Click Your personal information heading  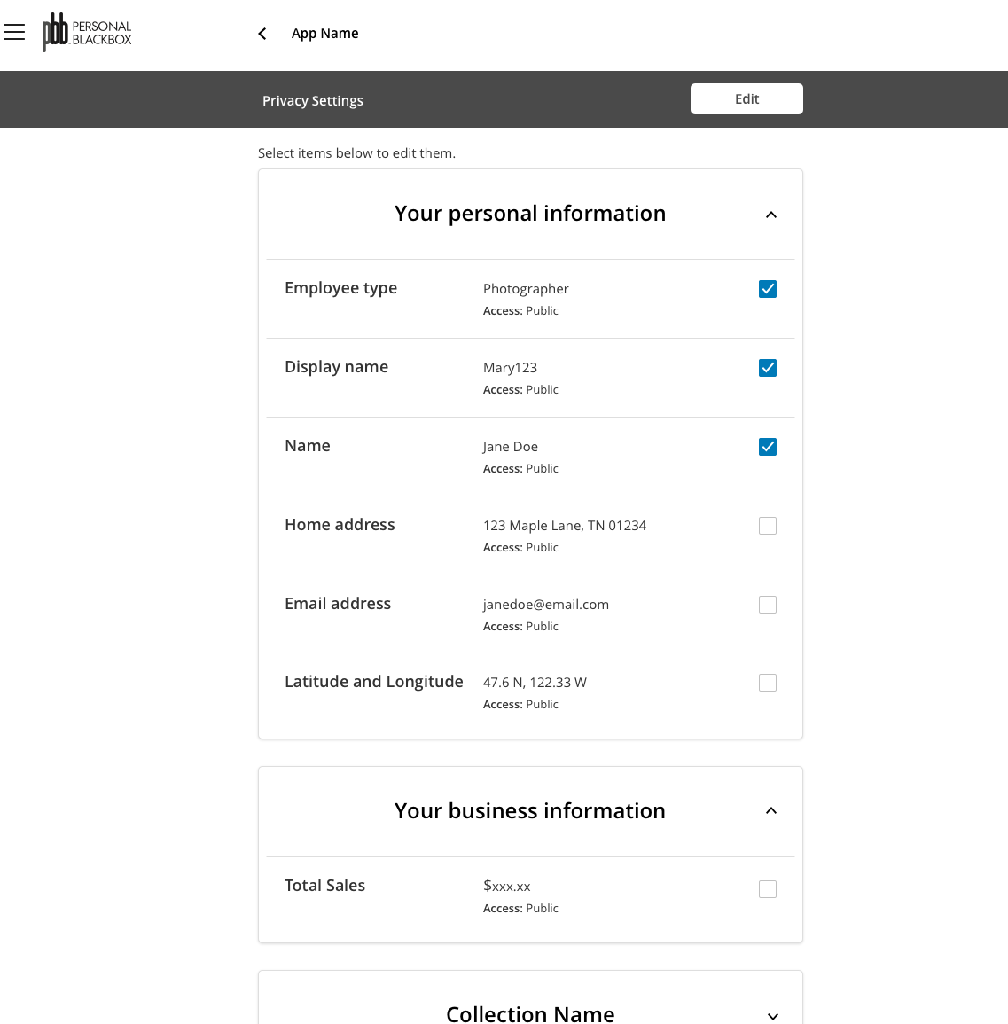pos(530,214)
